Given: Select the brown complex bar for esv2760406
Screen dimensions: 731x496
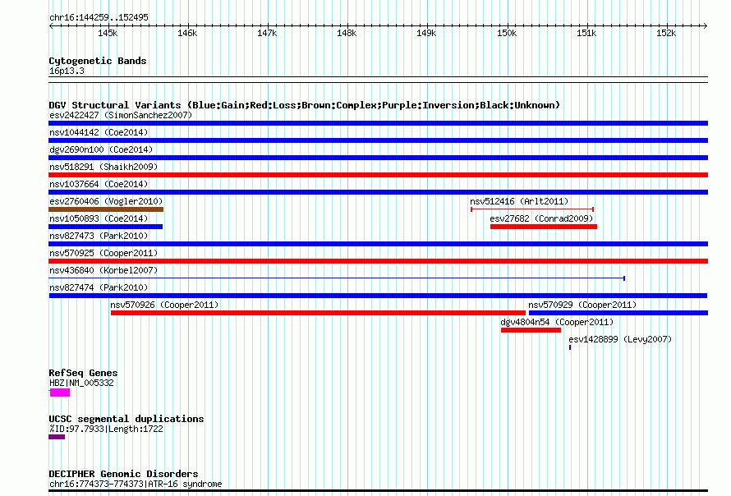Looking at the screenshot, I should (x=106, y=209).
